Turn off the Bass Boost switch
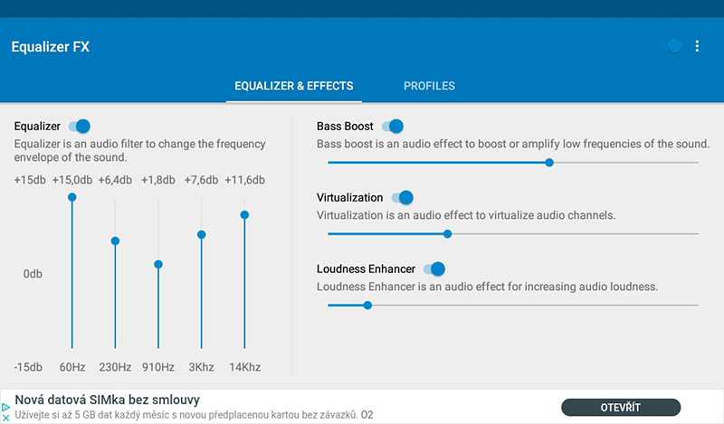The width and height of the screenshot is (724, 424). coord(392,127)
